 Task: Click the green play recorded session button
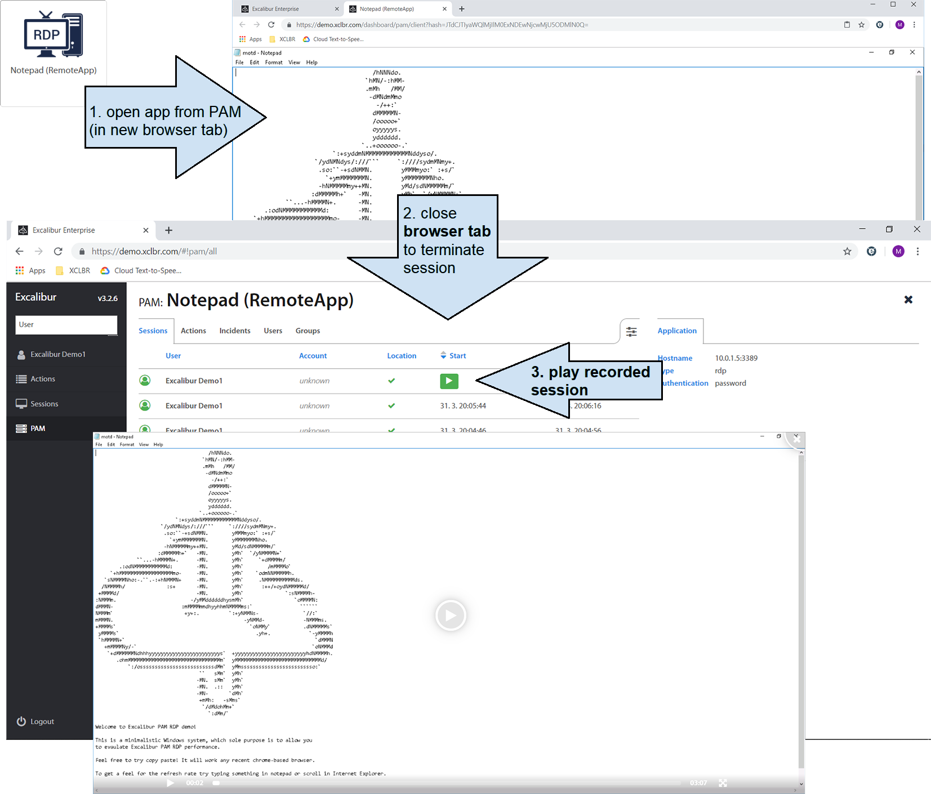point(449,381)
